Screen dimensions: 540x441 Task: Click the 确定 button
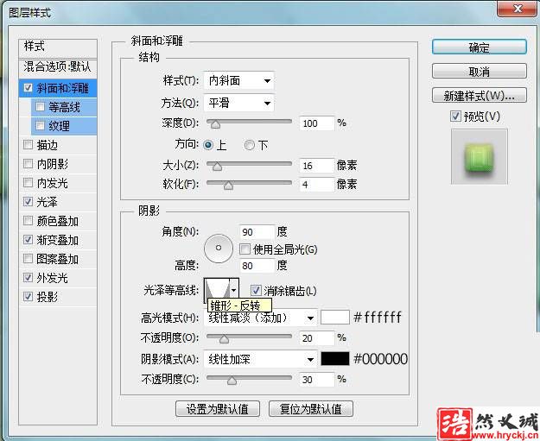tap(479, 47)
